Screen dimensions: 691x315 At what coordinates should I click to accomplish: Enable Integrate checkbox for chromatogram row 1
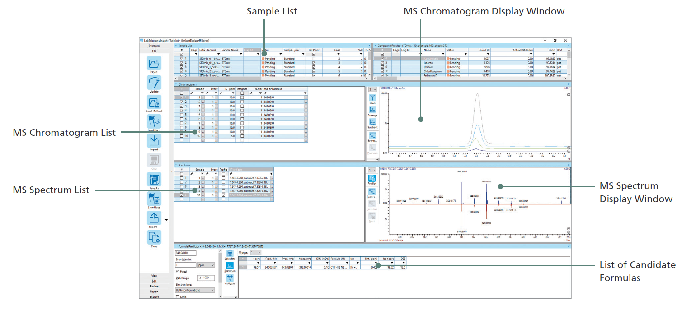coord(242,97)
